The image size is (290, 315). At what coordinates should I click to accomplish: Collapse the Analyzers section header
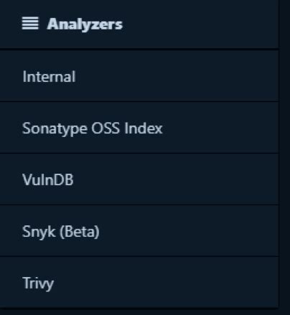139,24
